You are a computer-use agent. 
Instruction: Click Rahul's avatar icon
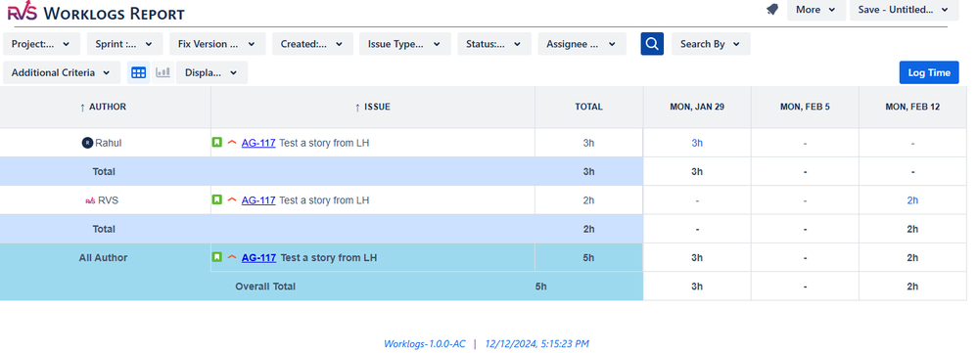coord(87,143)
